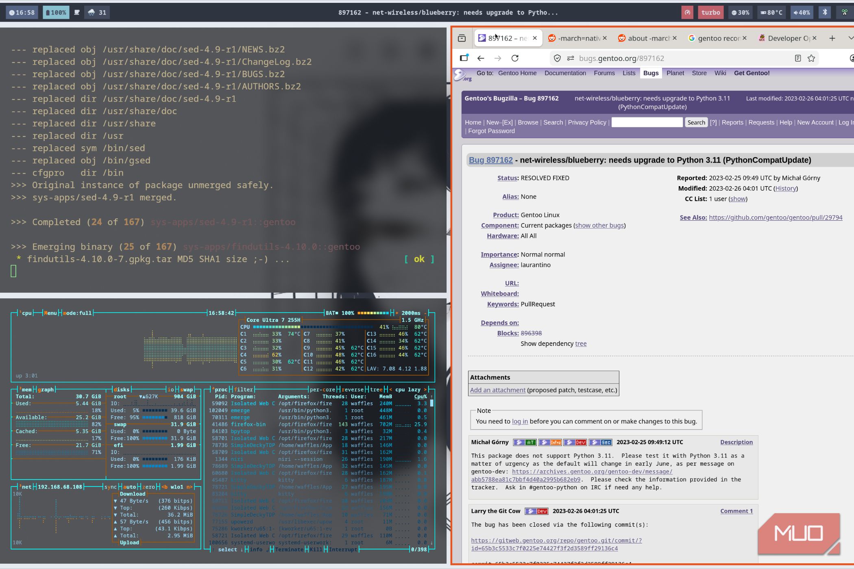Open Wiki in the Gentoo nav
The height and width of the screenshot is (569, 854).
pyautogui.click(x=720, y=73)
